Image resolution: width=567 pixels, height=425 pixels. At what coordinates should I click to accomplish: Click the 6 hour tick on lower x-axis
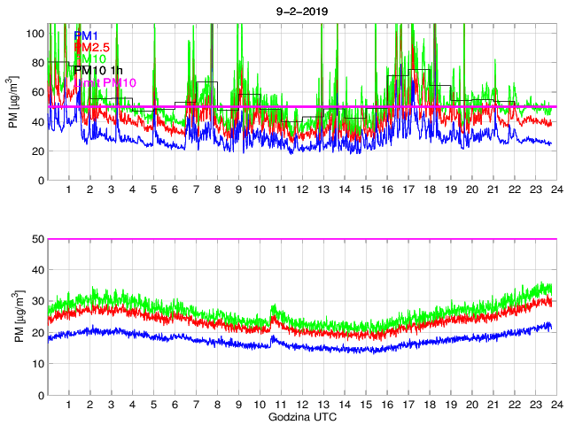point(175,405)
